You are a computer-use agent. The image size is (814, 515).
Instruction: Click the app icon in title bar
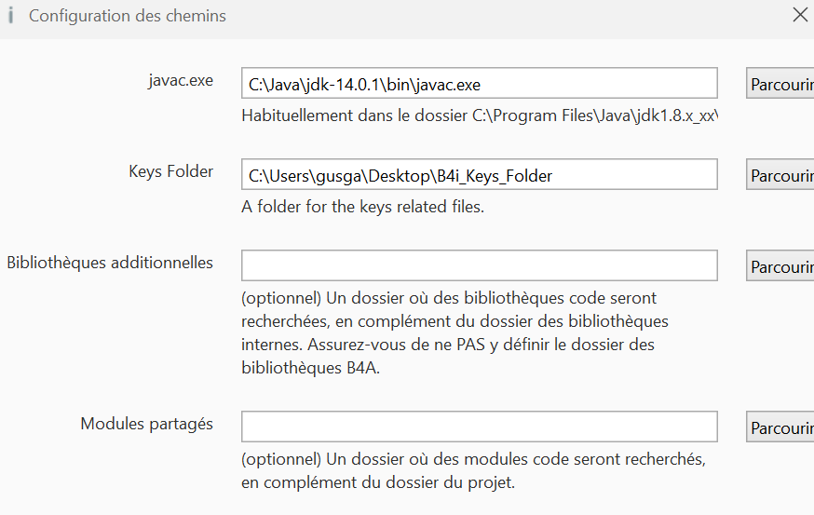(10, 16)
